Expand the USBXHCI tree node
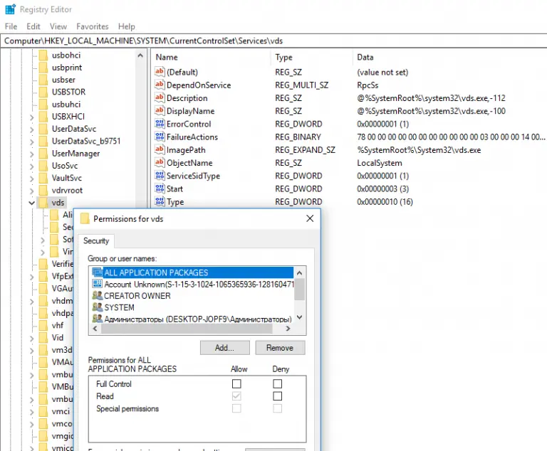 coord(31,117)
